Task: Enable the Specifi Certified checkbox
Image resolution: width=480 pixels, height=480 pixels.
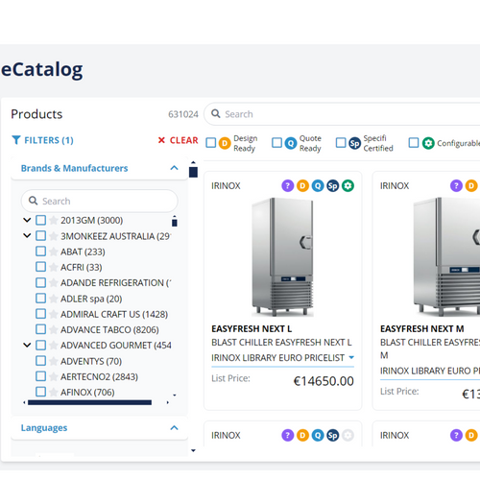Action: 341,143
